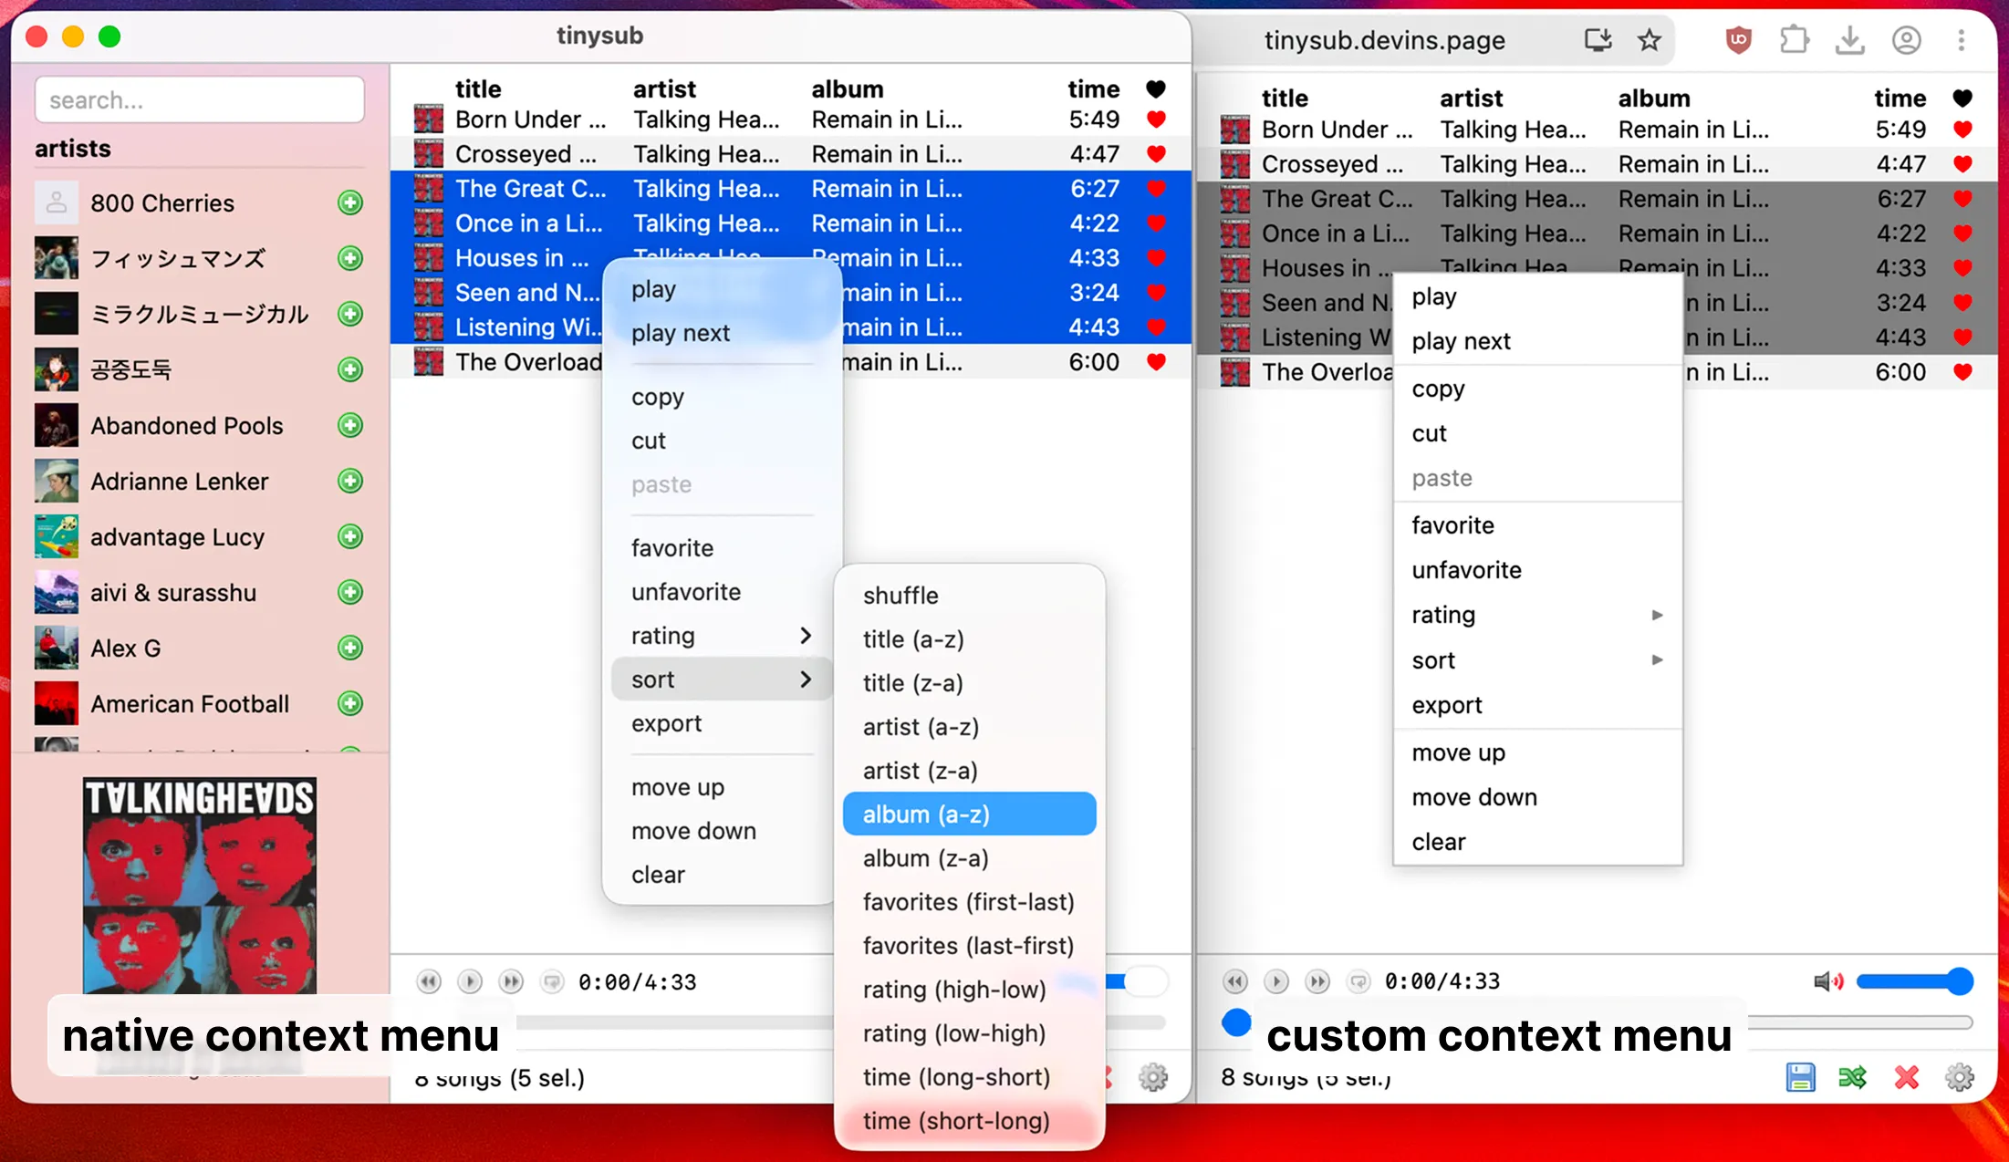2009x1162 pixels.
Task: Click the search input field
Action: pos(200,99)
